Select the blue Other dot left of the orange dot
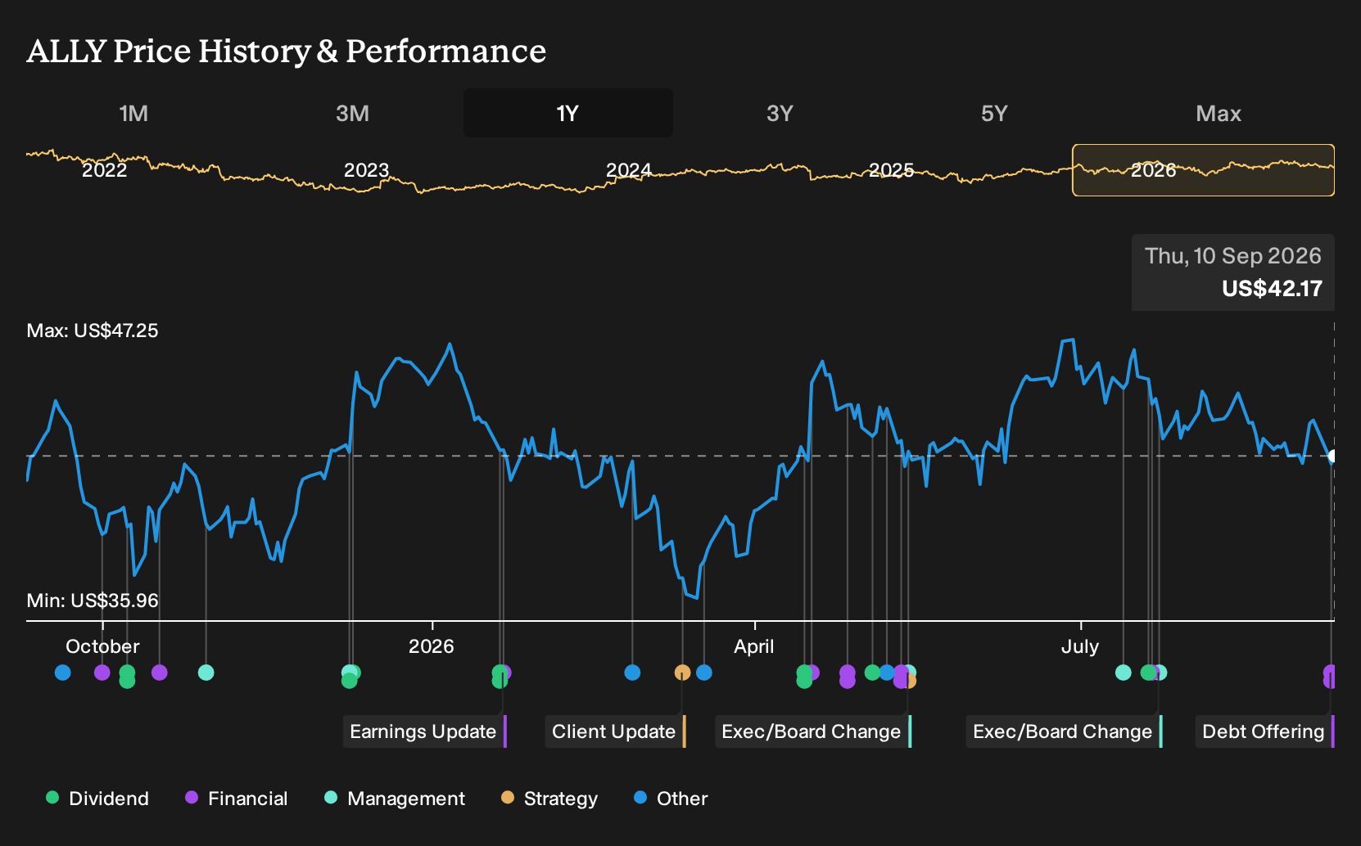Viewport: 1361px width, 846px height. [632, 673]
